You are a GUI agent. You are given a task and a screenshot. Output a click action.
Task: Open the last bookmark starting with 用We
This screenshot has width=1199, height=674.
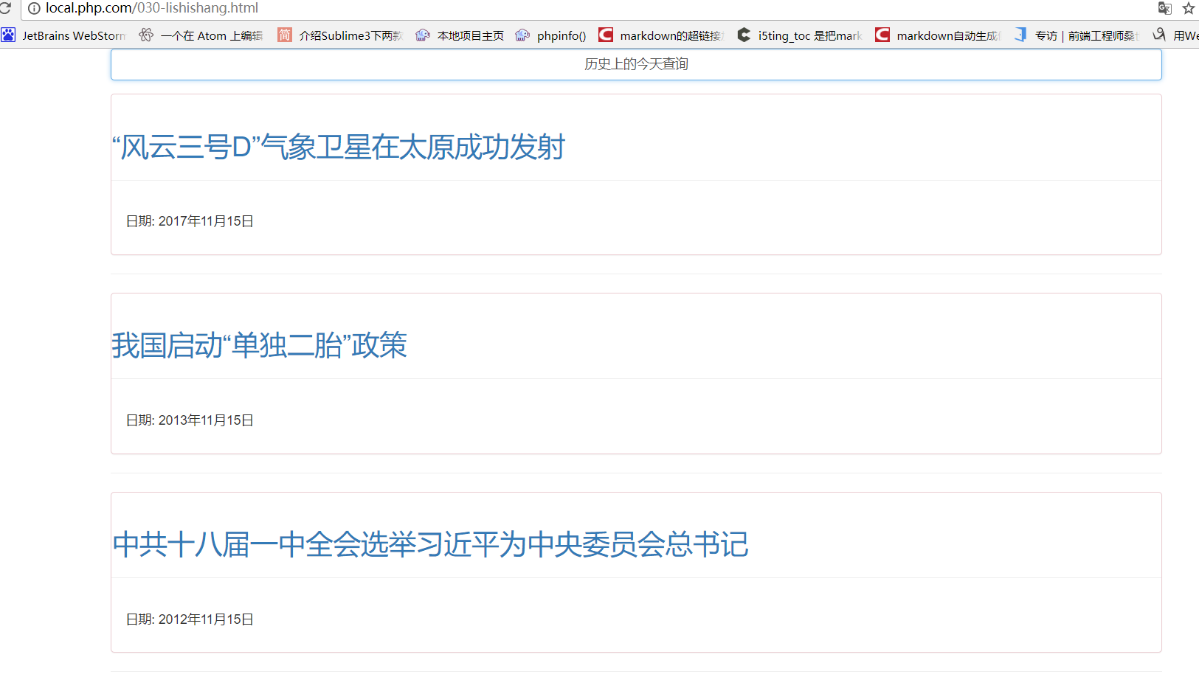click(x=1178, y=35)
